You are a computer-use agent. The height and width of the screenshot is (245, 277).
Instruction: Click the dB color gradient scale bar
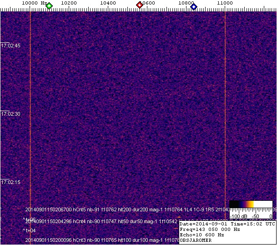pos(251,204)
